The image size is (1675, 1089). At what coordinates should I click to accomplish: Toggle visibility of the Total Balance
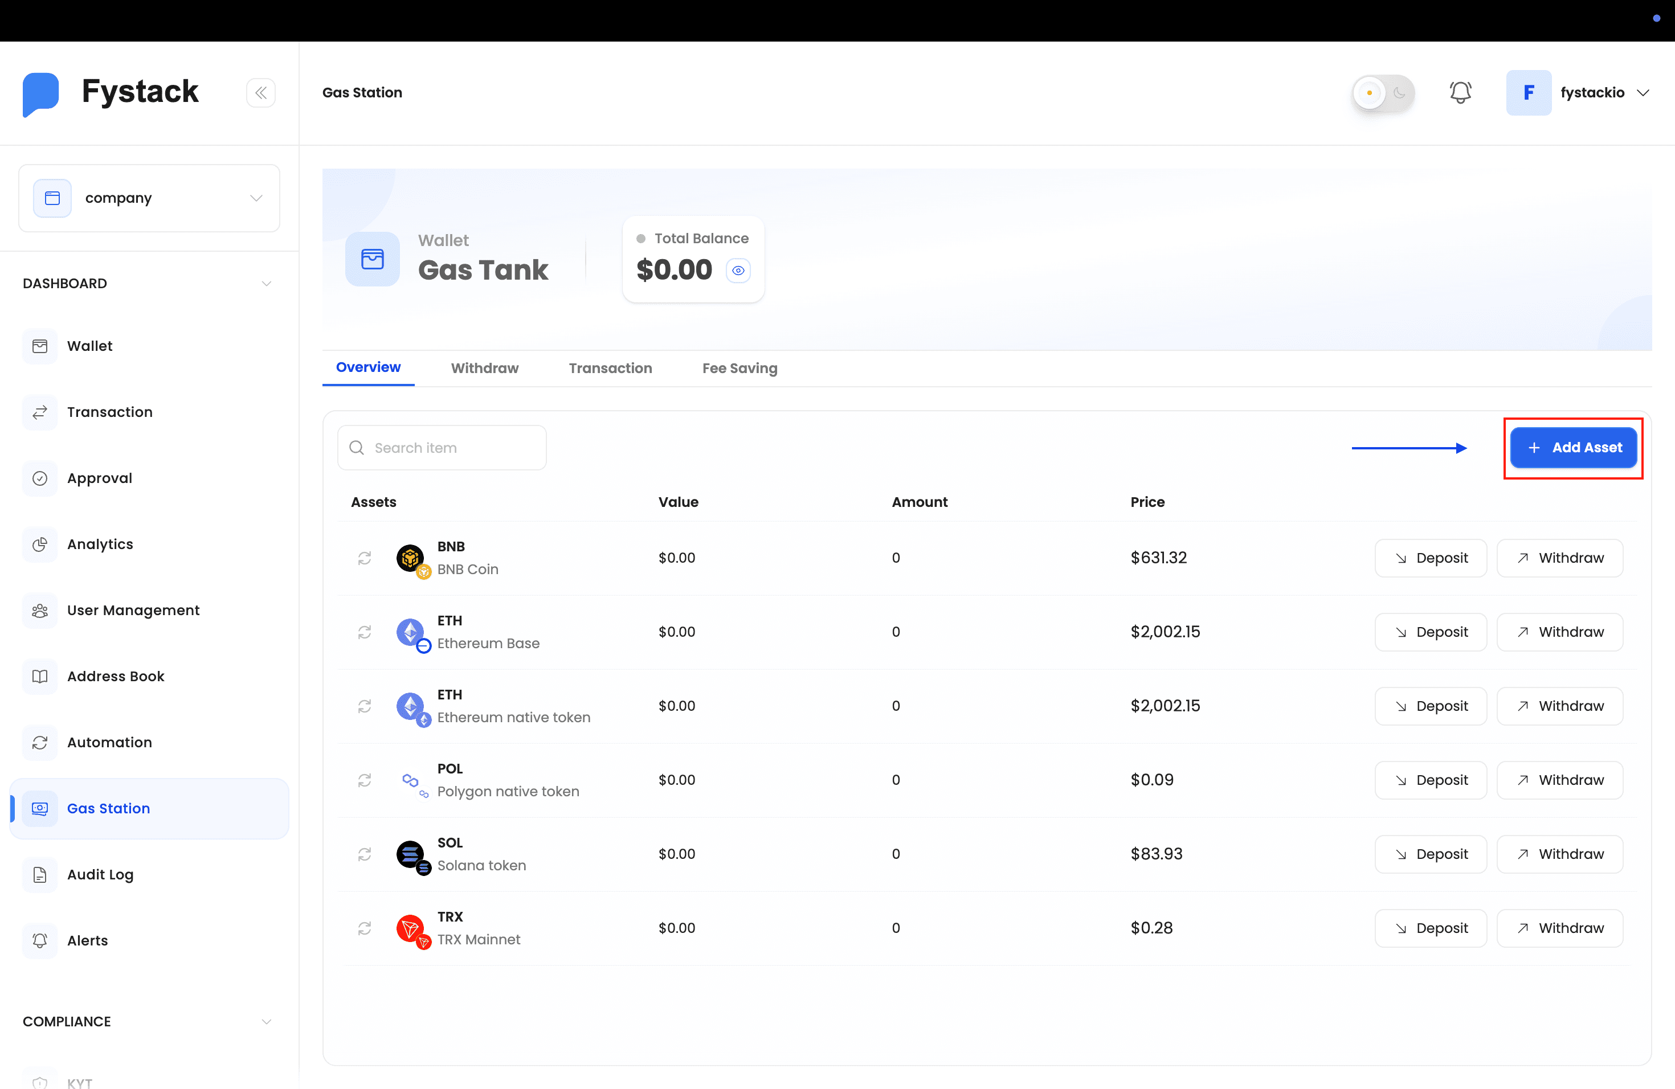[x=738, y=270]
